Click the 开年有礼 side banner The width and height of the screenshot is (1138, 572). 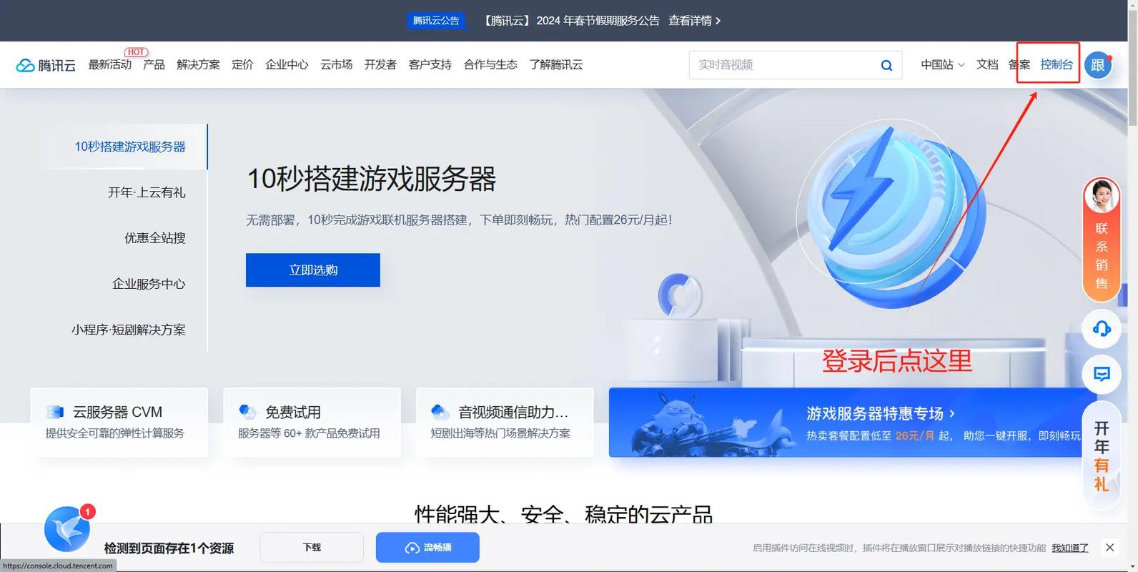pyautogui.click(x=1102, y=456)
